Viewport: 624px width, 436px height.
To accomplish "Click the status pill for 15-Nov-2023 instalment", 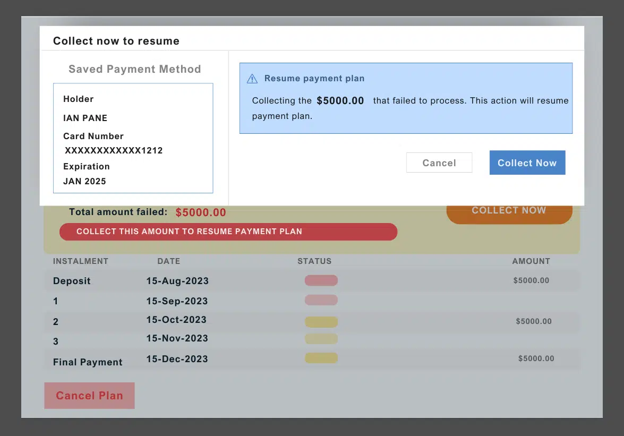I will tap(321, 339).
